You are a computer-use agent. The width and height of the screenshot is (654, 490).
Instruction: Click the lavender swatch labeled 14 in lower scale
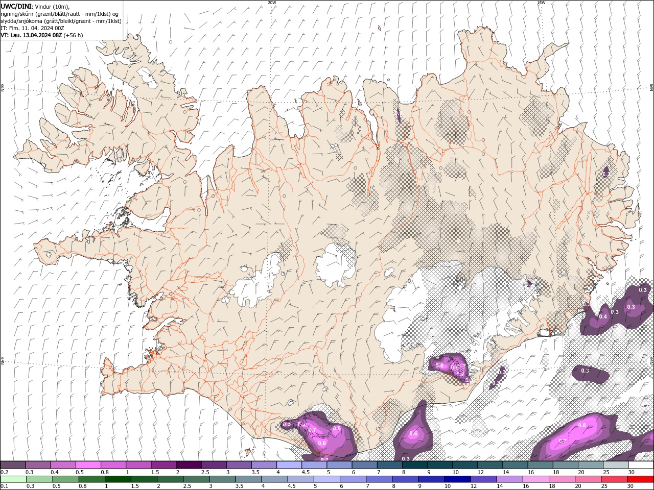(x=510, y=479)
